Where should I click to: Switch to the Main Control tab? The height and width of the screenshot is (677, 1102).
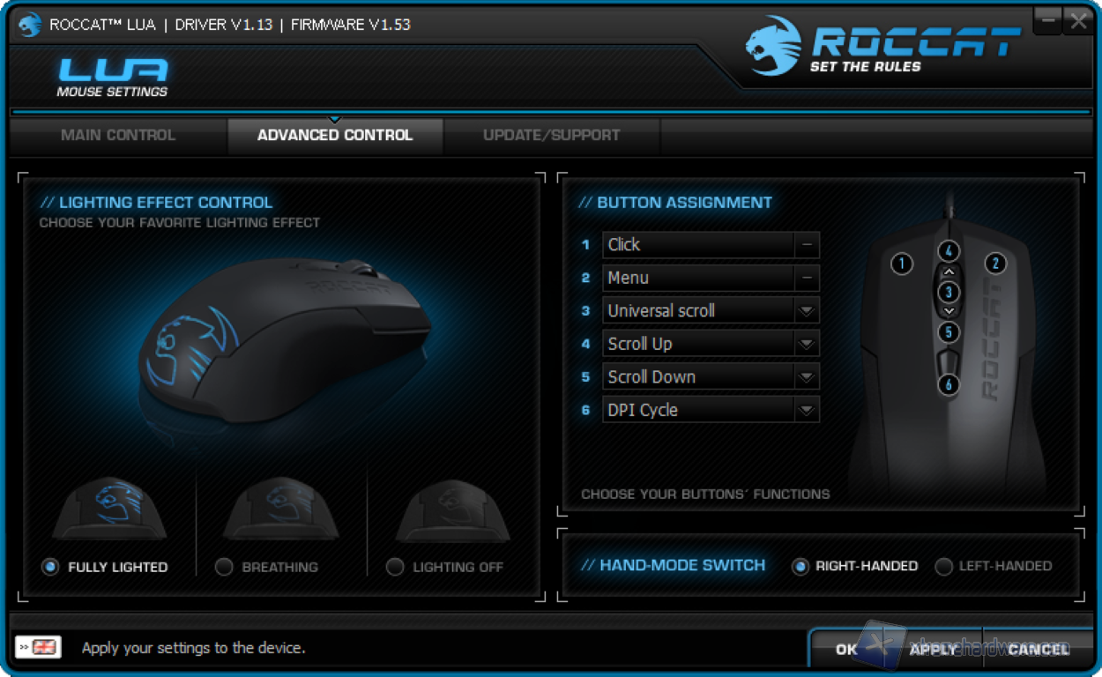coord(118,136)
